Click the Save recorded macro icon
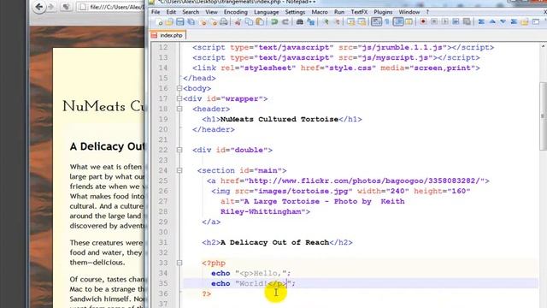This screenshot has width=547, height=308. coord(467,21)
